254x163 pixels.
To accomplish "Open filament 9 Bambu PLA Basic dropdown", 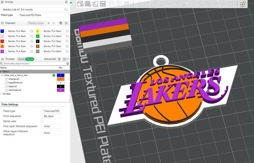I will pos(17,51).
